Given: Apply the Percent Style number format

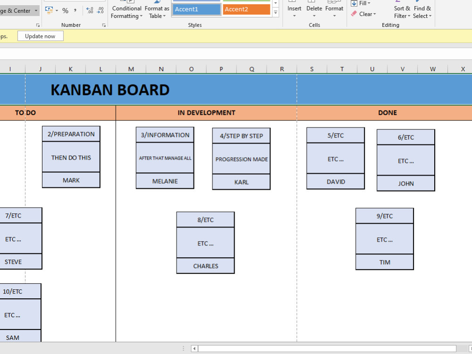Looking at the screenshot, I should click(x=65, y=9).
